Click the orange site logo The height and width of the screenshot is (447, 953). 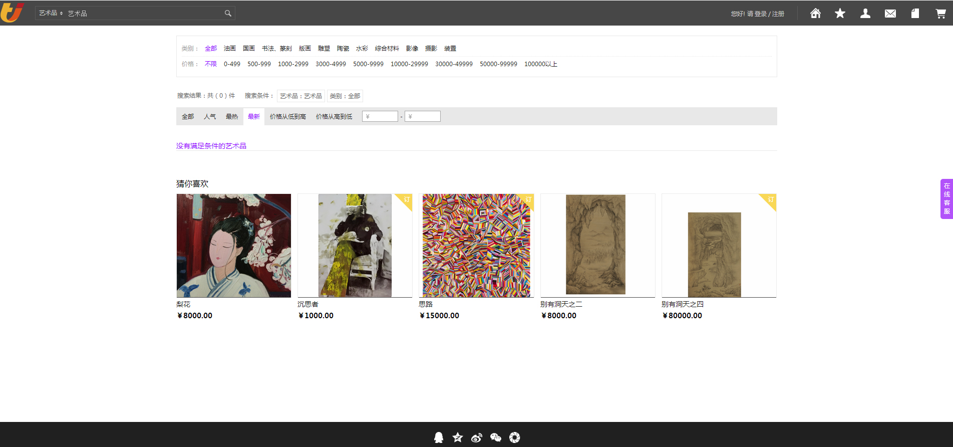point(13,13)
